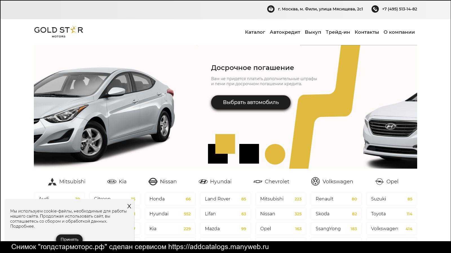Click the address г. Москва, м. Фили
This screenshot has height=253, width=451.
point(320,9)
